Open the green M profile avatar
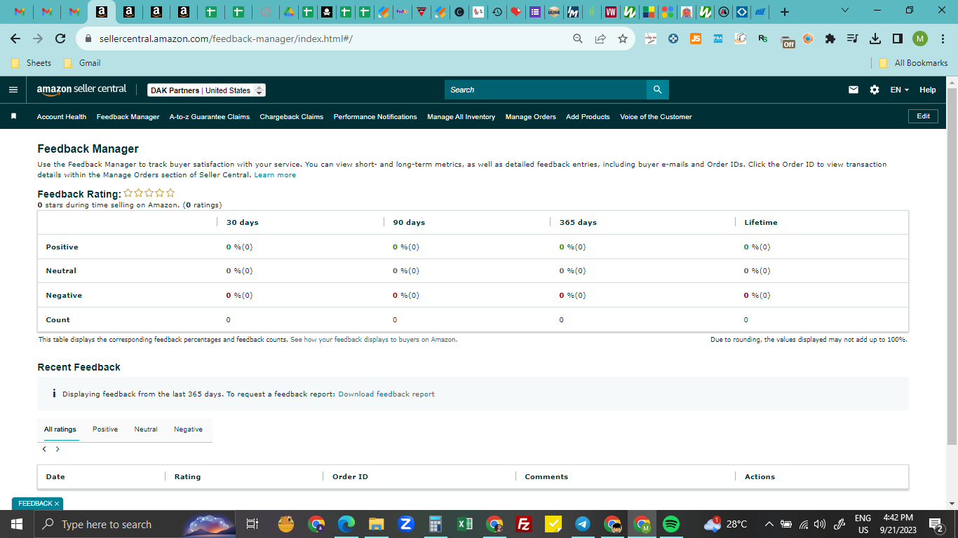Viewport: 958px width, 538px height. (x=920, y=39)
